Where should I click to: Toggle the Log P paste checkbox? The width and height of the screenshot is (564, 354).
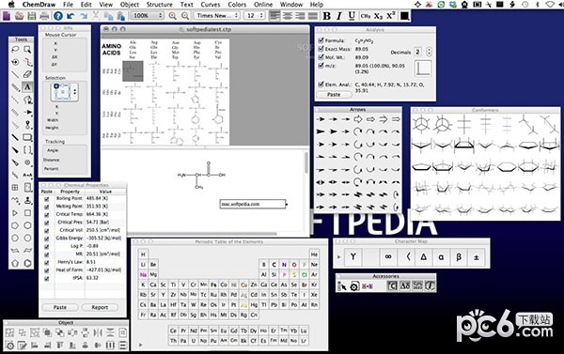(x=46, y=247)
